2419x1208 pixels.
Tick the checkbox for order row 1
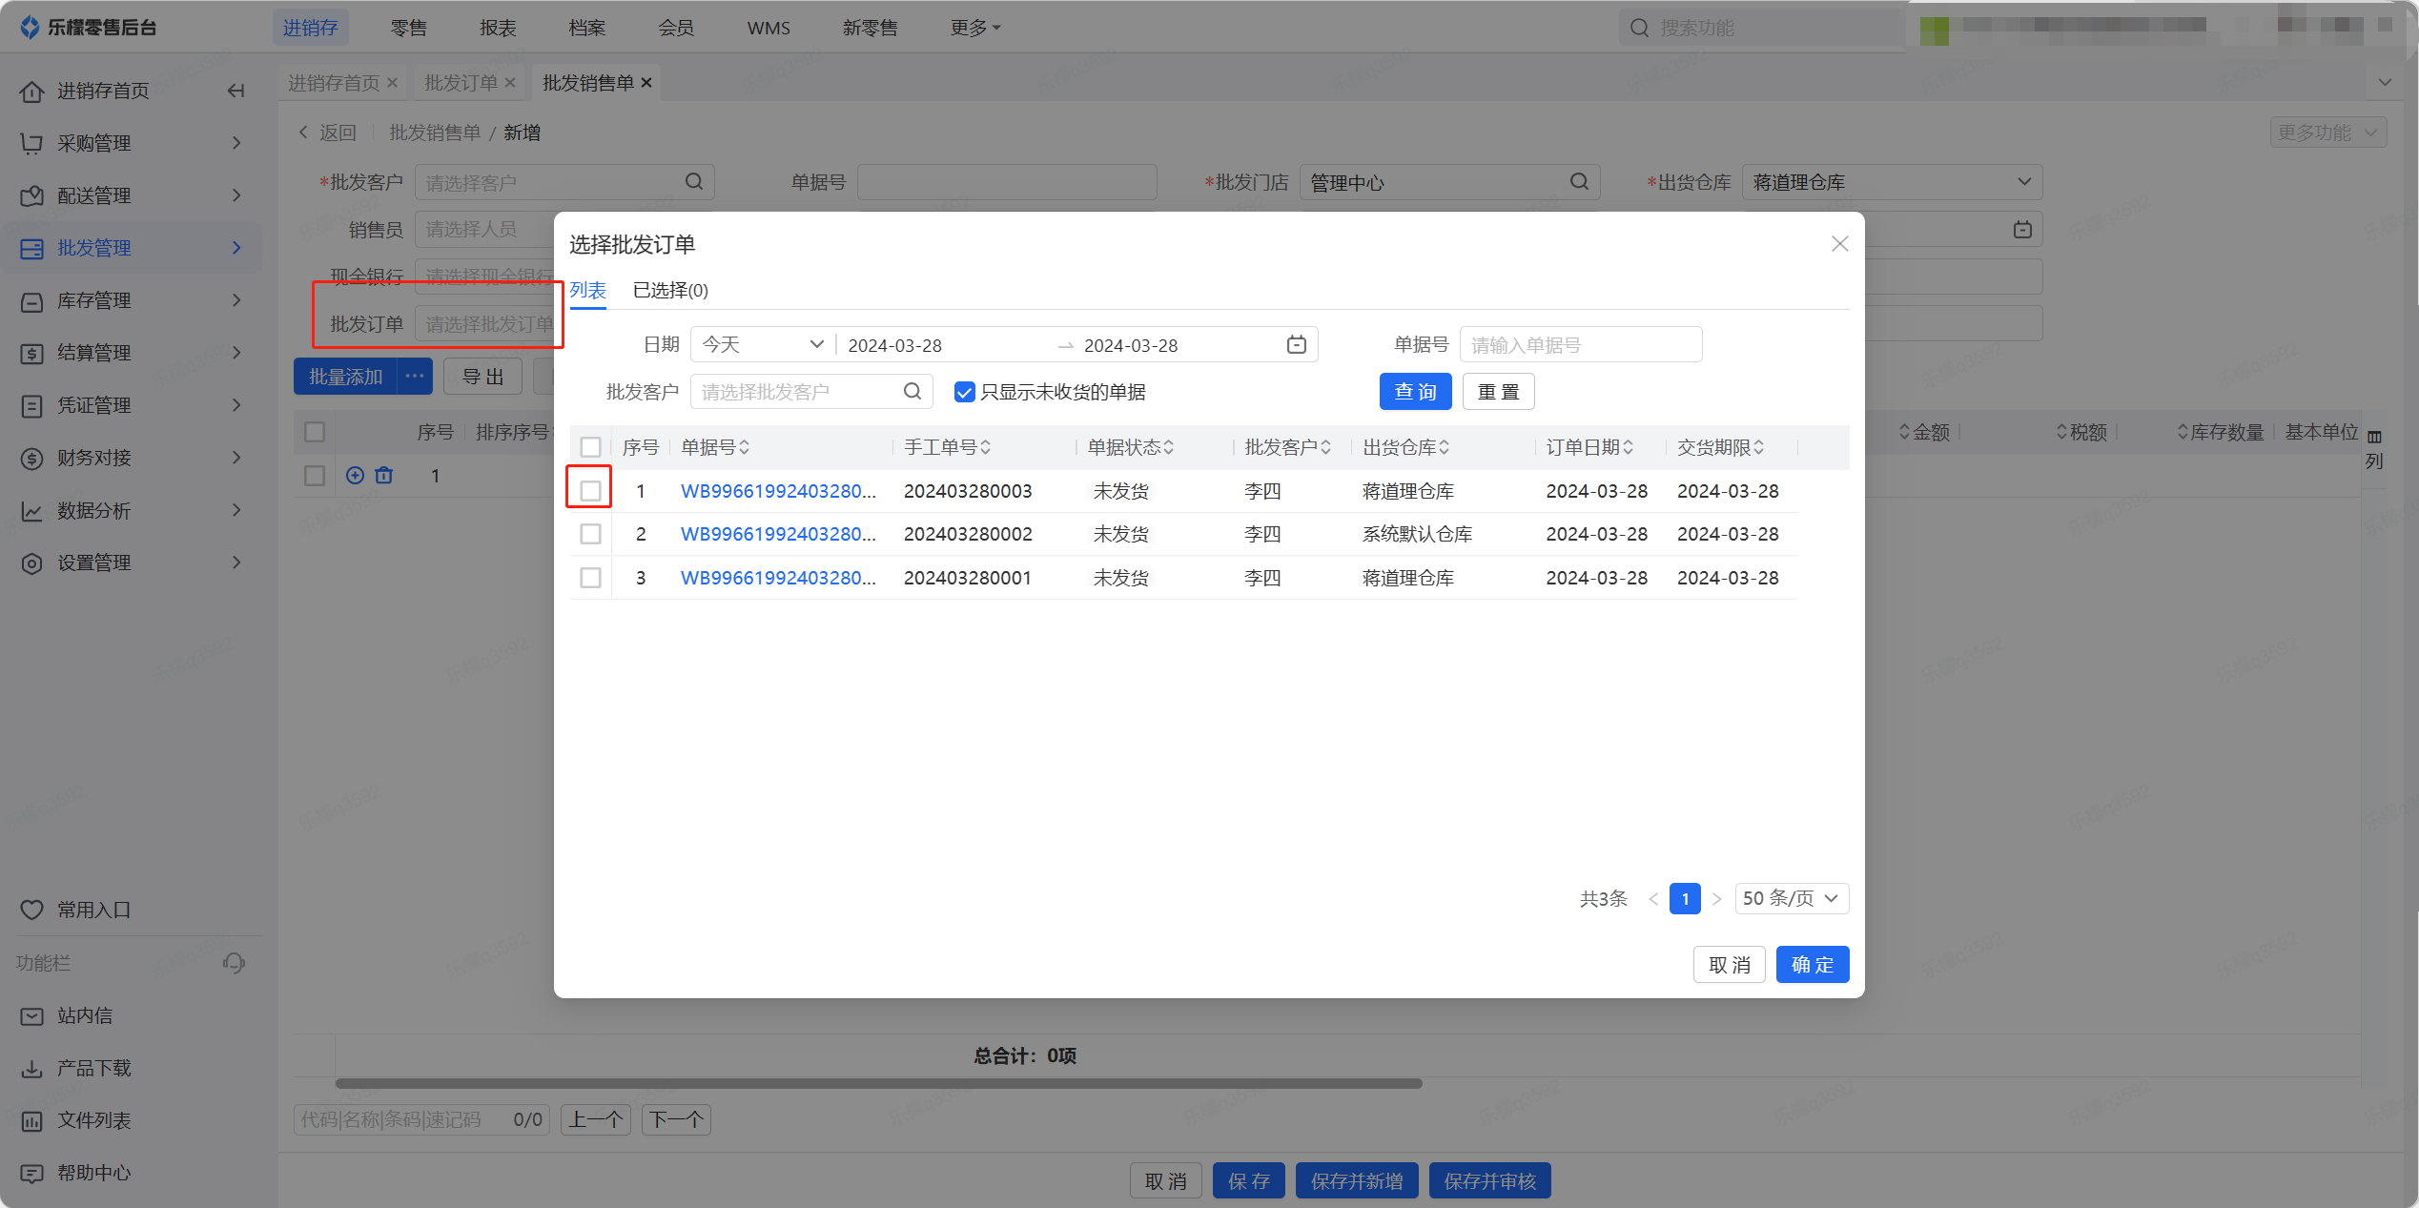coord(590,491)
